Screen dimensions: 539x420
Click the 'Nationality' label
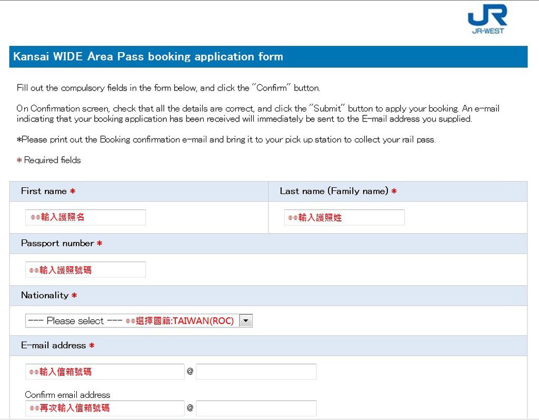point(45,295)
